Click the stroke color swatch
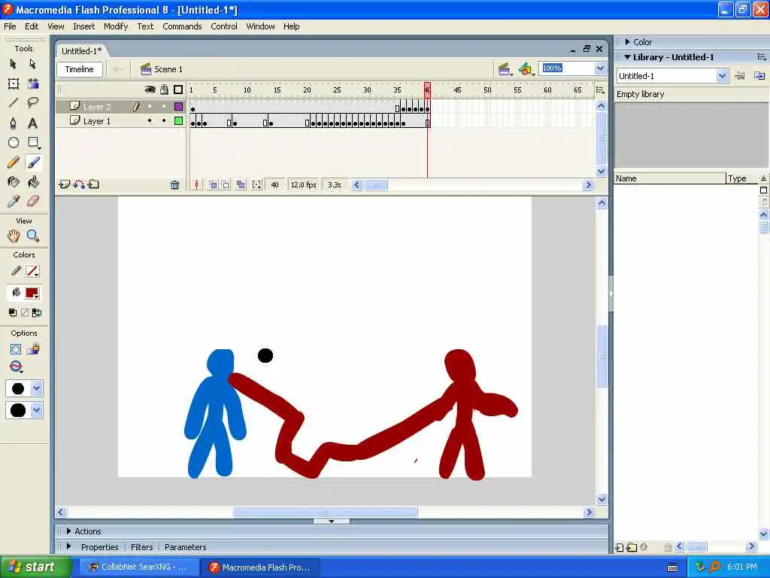 32,271
